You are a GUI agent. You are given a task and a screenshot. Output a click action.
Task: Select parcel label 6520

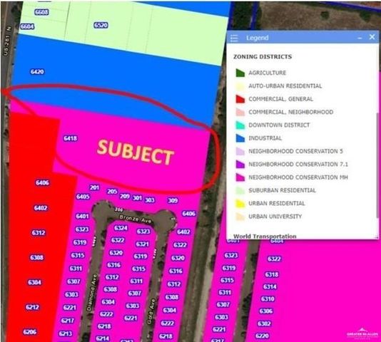point(101,25)
